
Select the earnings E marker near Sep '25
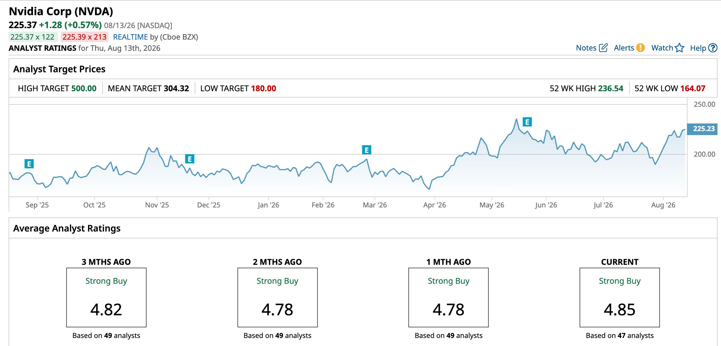pyautogui.click(x=29, y=164)
